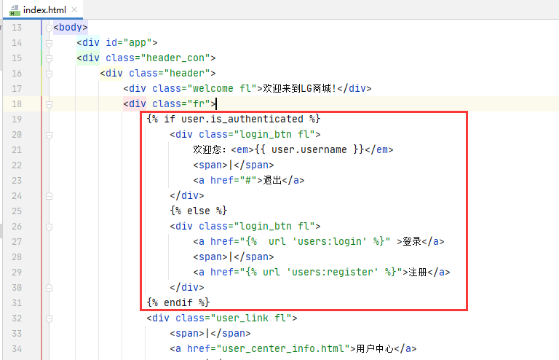Click the href="#" attribute on line 23
The height and width of the screenshot is (360, 559).
233,180
